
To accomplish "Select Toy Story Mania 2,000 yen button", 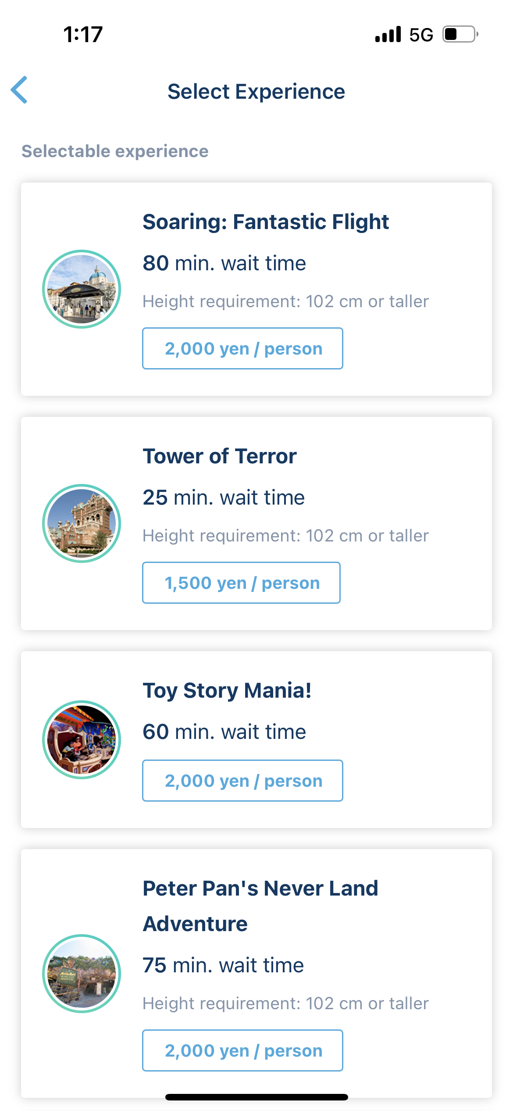I will (242, 781).
